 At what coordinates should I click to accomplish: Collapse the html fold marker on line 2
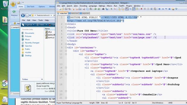(x=66, y=24)
